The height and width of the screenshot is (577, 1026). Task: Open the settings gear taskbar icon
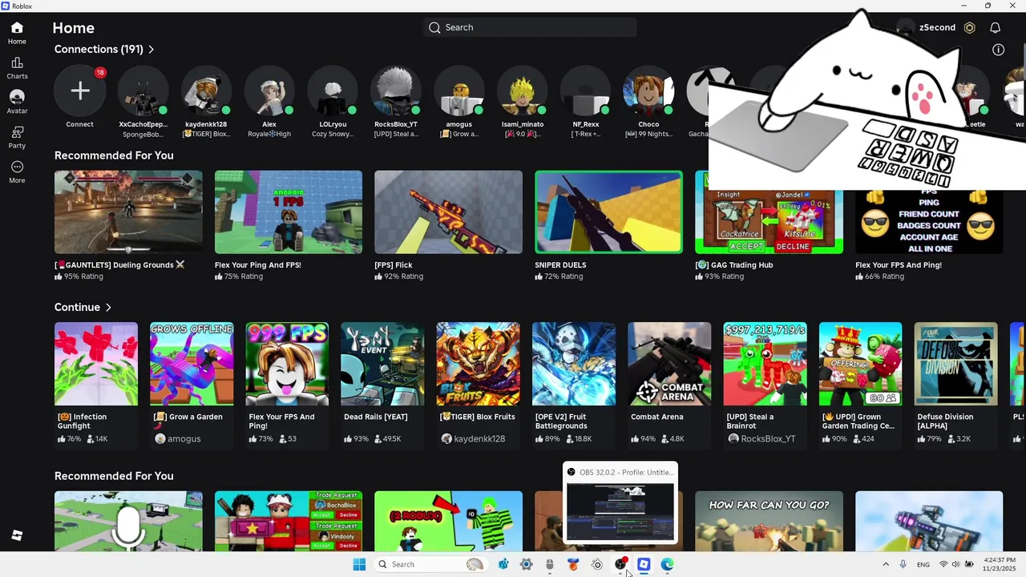527,564
